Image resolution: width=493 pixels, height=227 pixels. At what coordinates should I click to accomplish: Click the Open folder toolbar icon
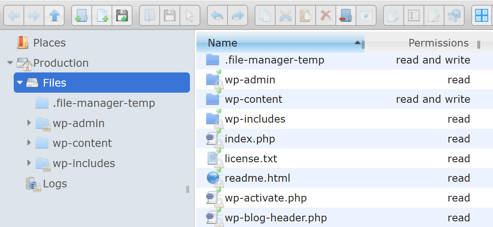(150, 16)
